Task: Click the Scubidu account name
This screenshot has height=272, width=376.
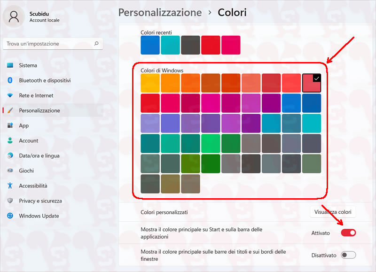Action: (x=39, y=14)
